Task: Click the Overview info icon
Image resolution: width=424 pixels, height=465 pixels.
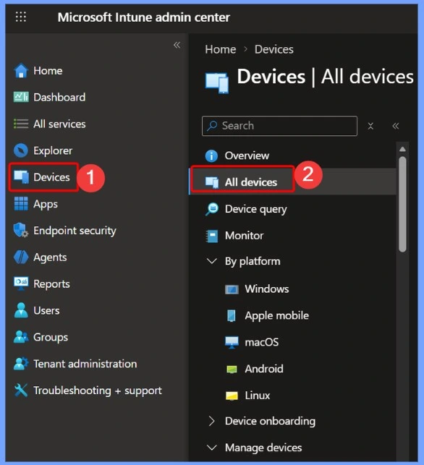Action: point(211,155)
